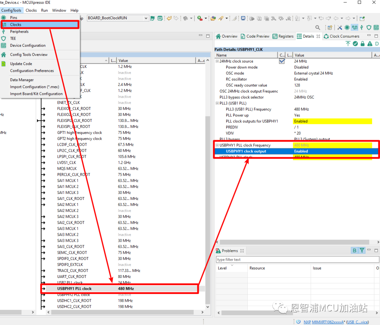Image resolution: width=380 pixels, height=325 pixels.
Task: Toggle the B button in Problems panel
Action: click(354, 251)
